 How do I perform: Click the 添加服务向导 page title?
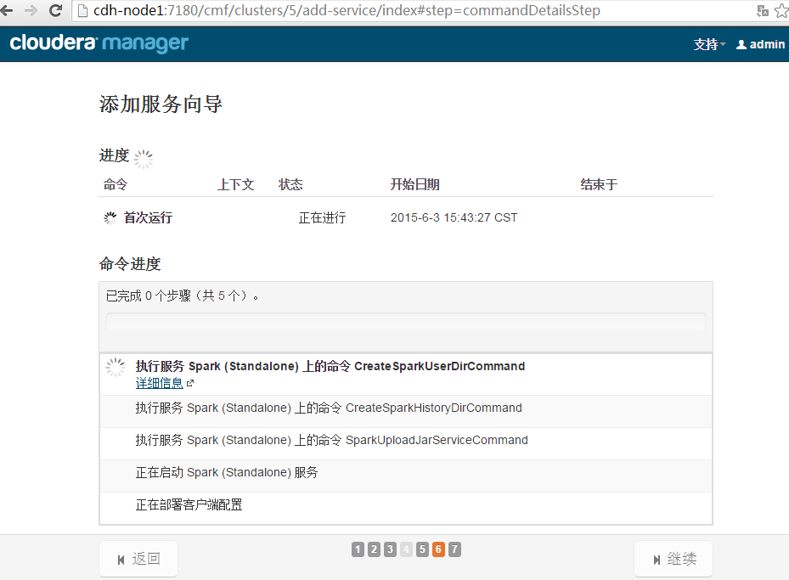point(161,104)
